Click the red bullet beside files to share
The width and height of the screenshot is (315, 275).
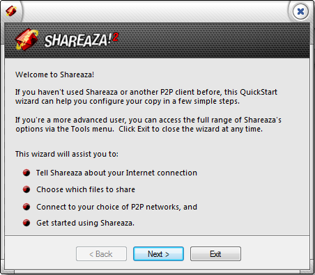click(x=26, y=189)
